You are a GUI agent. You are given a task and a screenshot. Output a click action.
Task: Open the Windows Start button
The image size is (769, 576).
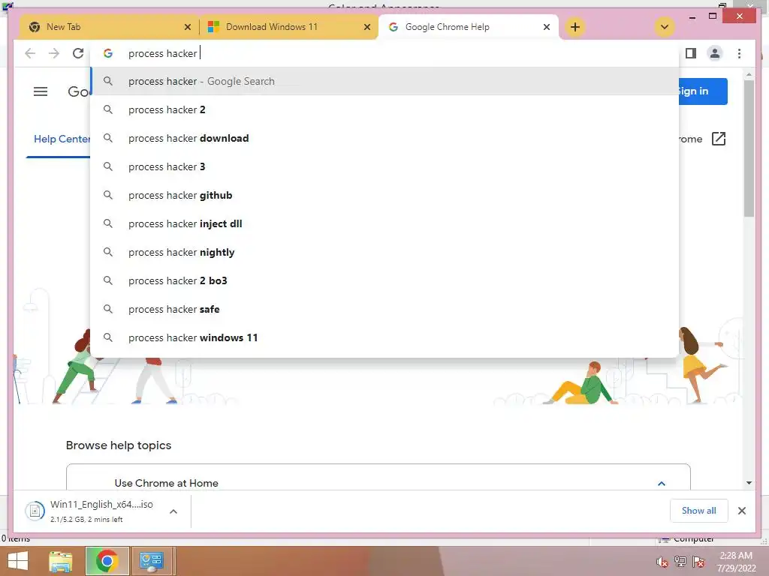pos(18,561)
